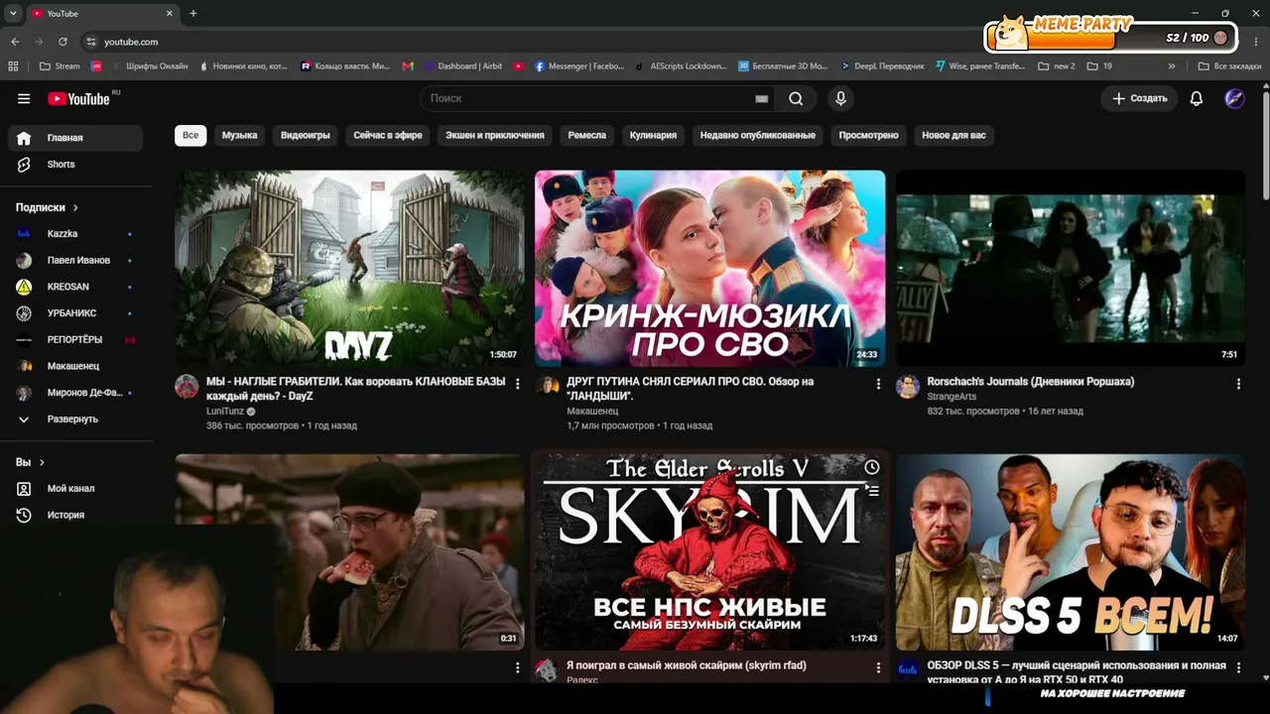Play the Skyrim ВСЕ НПС ЖИВЫЕ thumbnail
Screen dimensions: 1270x714
click(709, 552)
